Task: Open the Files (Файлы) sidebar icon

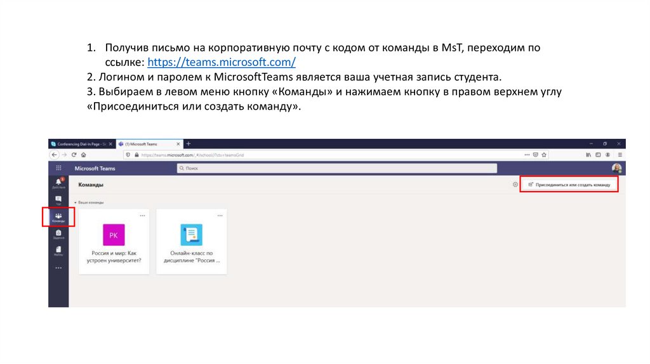Action: click(58, 251)
